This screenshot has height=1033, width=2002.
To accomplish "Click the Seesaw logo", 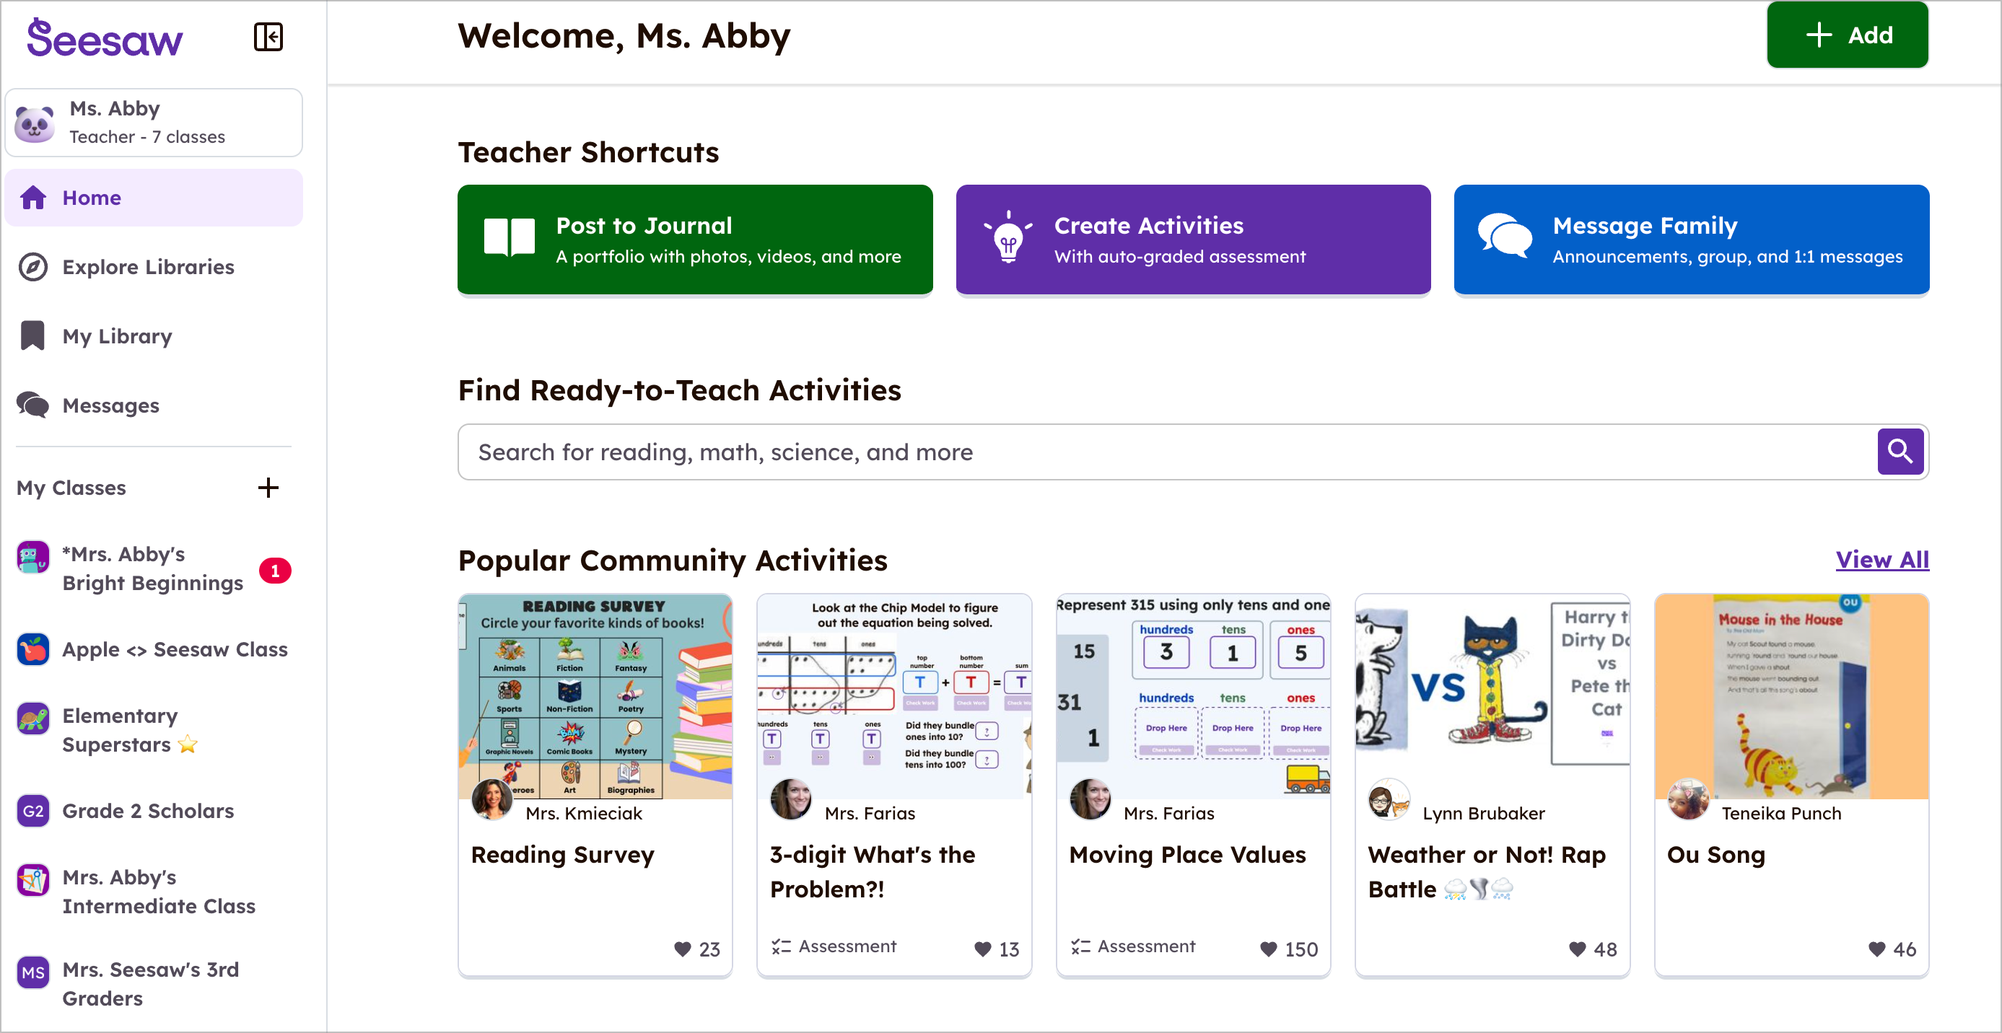I will (x=104, y=38).
